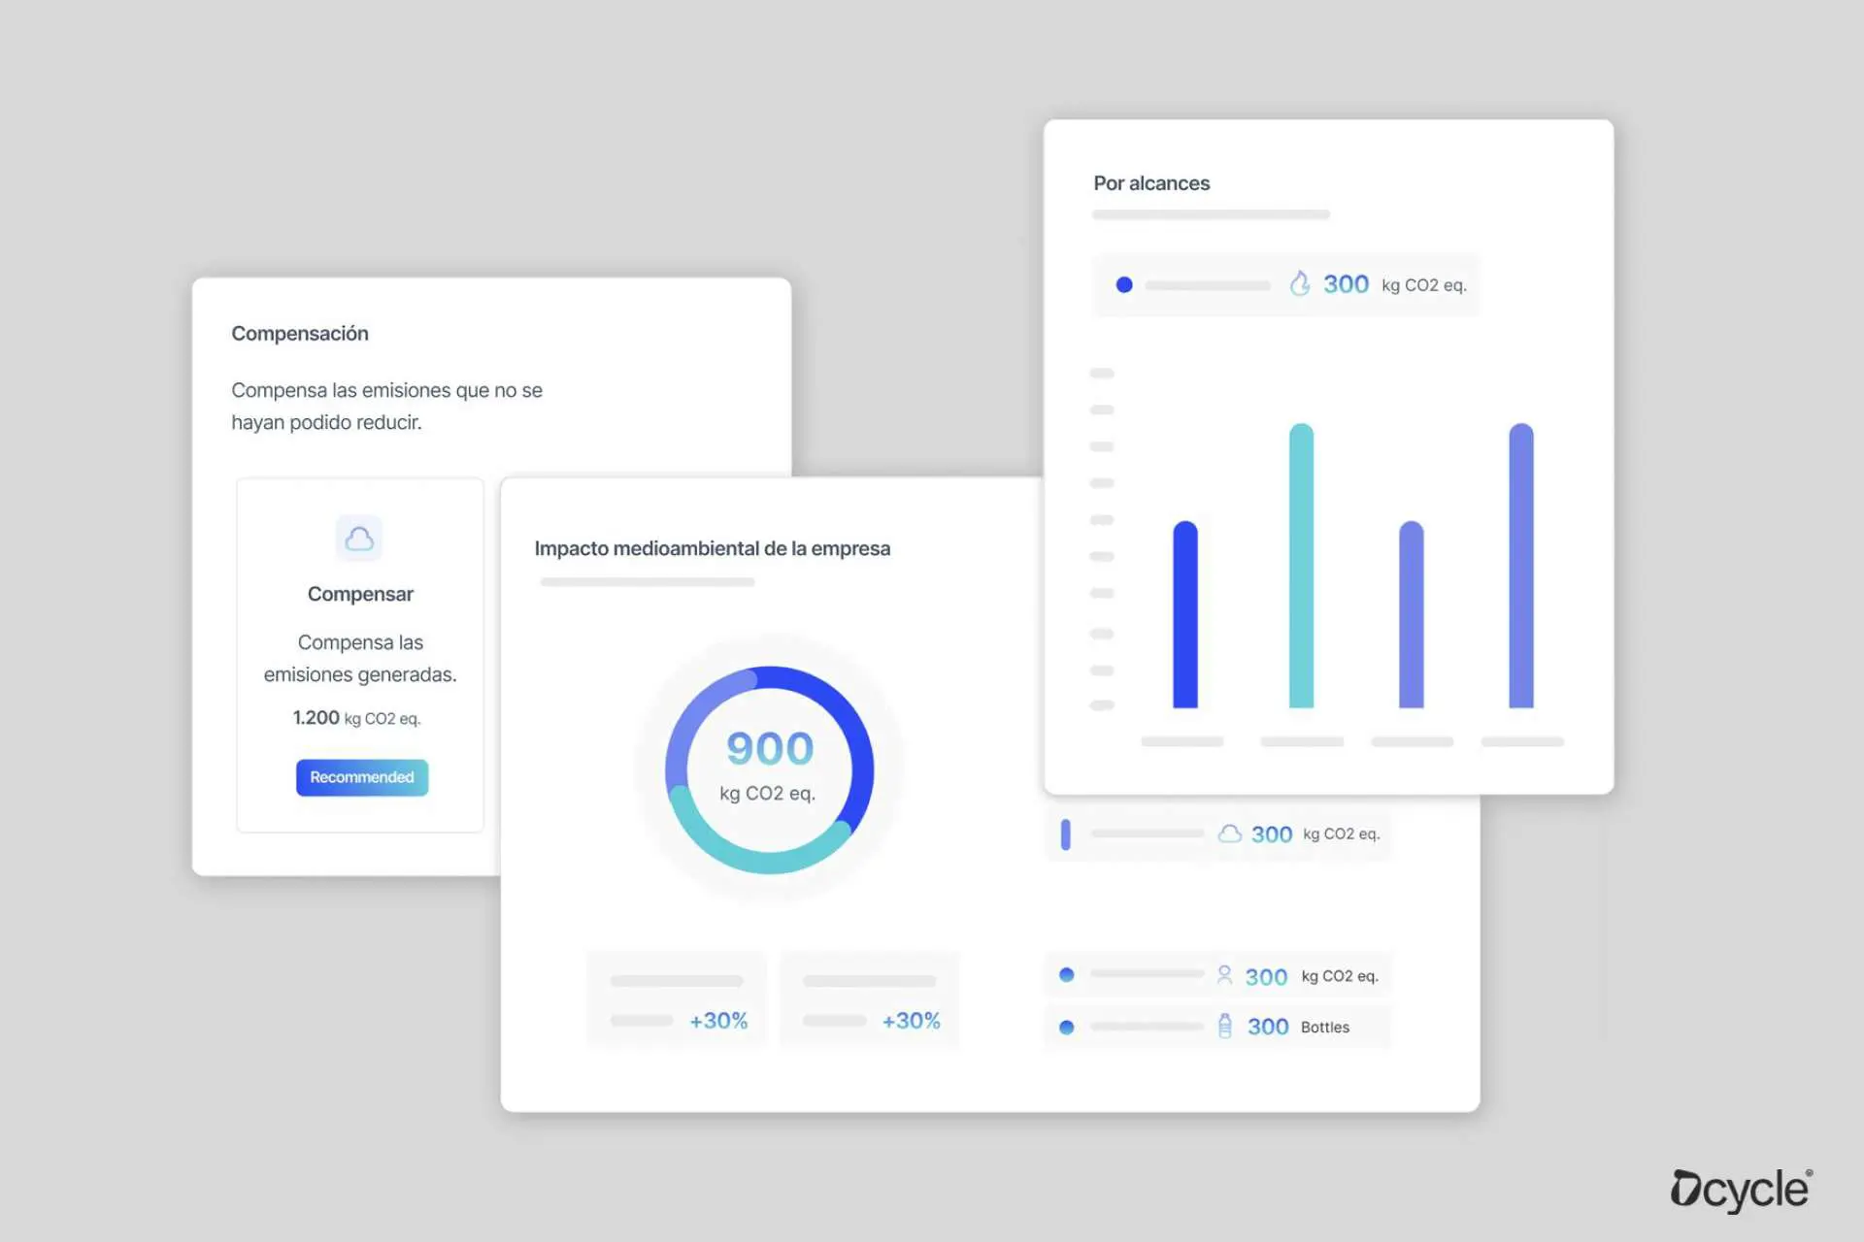This screenshot has height=1242, width=1864.
Task: Click the 900 kg CO2 donut chart
Action: (x=769, y=768)
